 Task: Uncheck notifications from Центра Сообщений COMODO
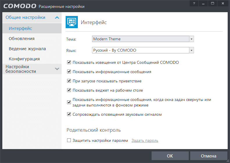coord(69,62)
